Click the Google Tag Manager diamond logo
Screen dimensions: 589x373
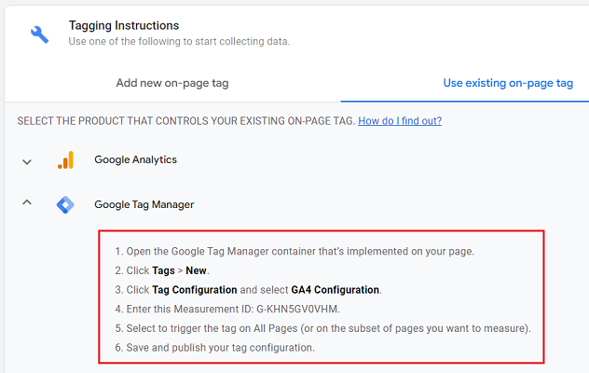click(x=65, y=205)
